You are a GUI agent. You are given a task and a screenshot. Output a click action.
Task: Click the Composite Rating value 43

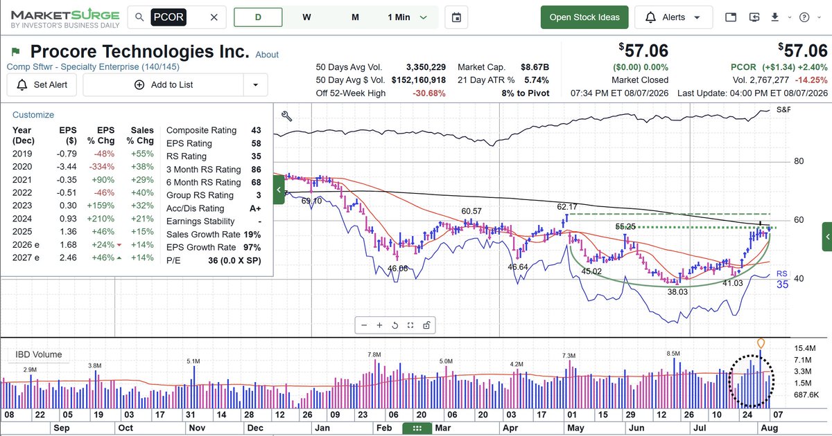pyautogui.click(x=257, y=130)
